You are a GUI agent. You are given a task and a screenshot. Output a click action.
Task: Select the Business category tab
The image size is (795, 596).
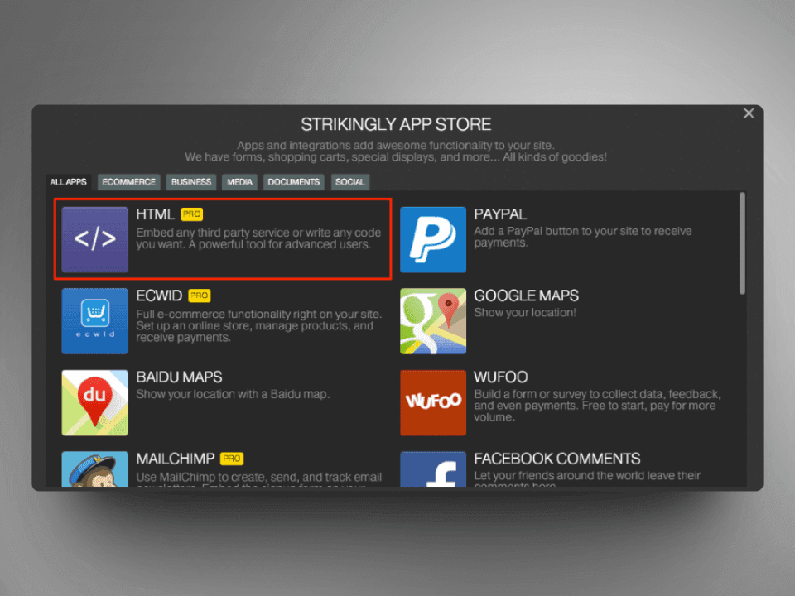191,182
